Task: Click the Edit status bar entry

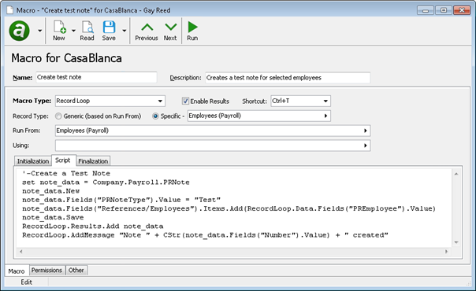Action: tap(27, 282)
